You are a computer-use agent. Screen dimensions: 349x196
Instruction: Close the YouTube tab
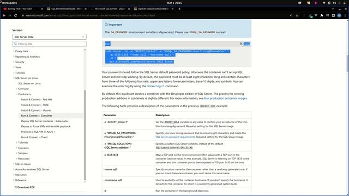point(42,9)
